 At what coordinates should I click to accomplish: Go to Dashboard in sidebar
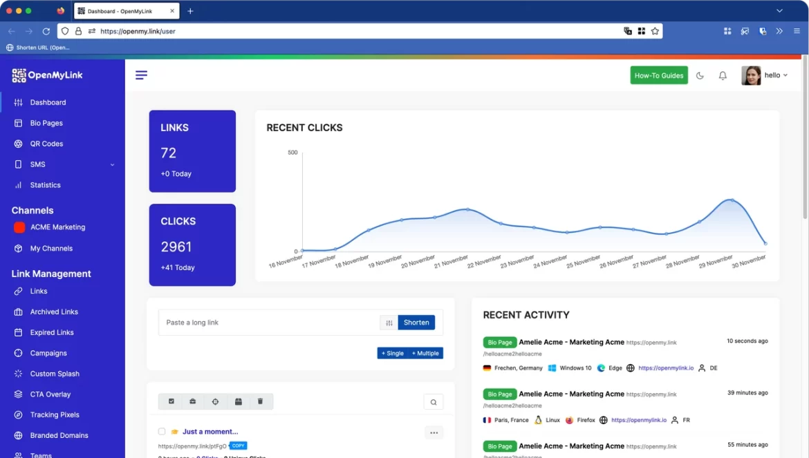pyautogui.click(x=48, y=102)
